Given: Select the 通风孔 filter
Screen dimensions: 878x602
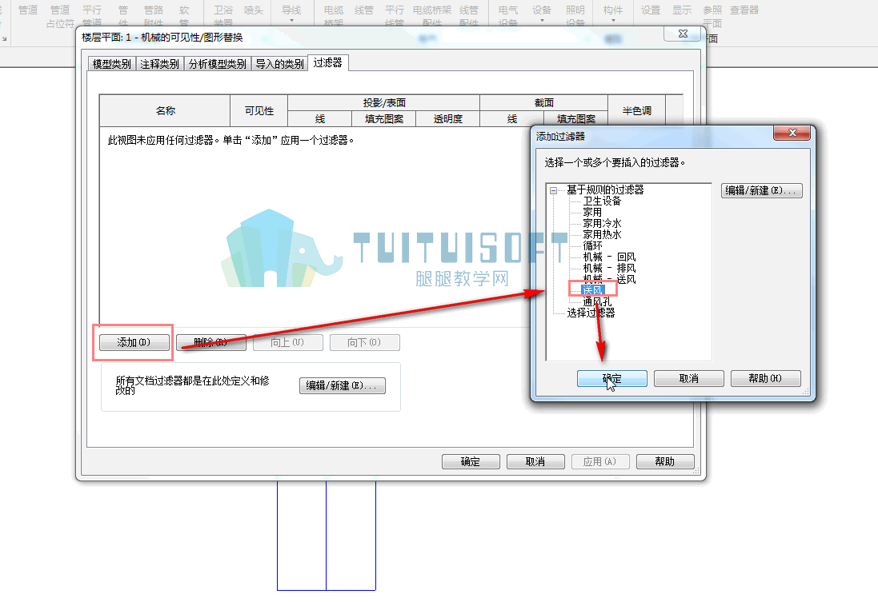Looking at the screenshot, I should [x=597, y=301].
